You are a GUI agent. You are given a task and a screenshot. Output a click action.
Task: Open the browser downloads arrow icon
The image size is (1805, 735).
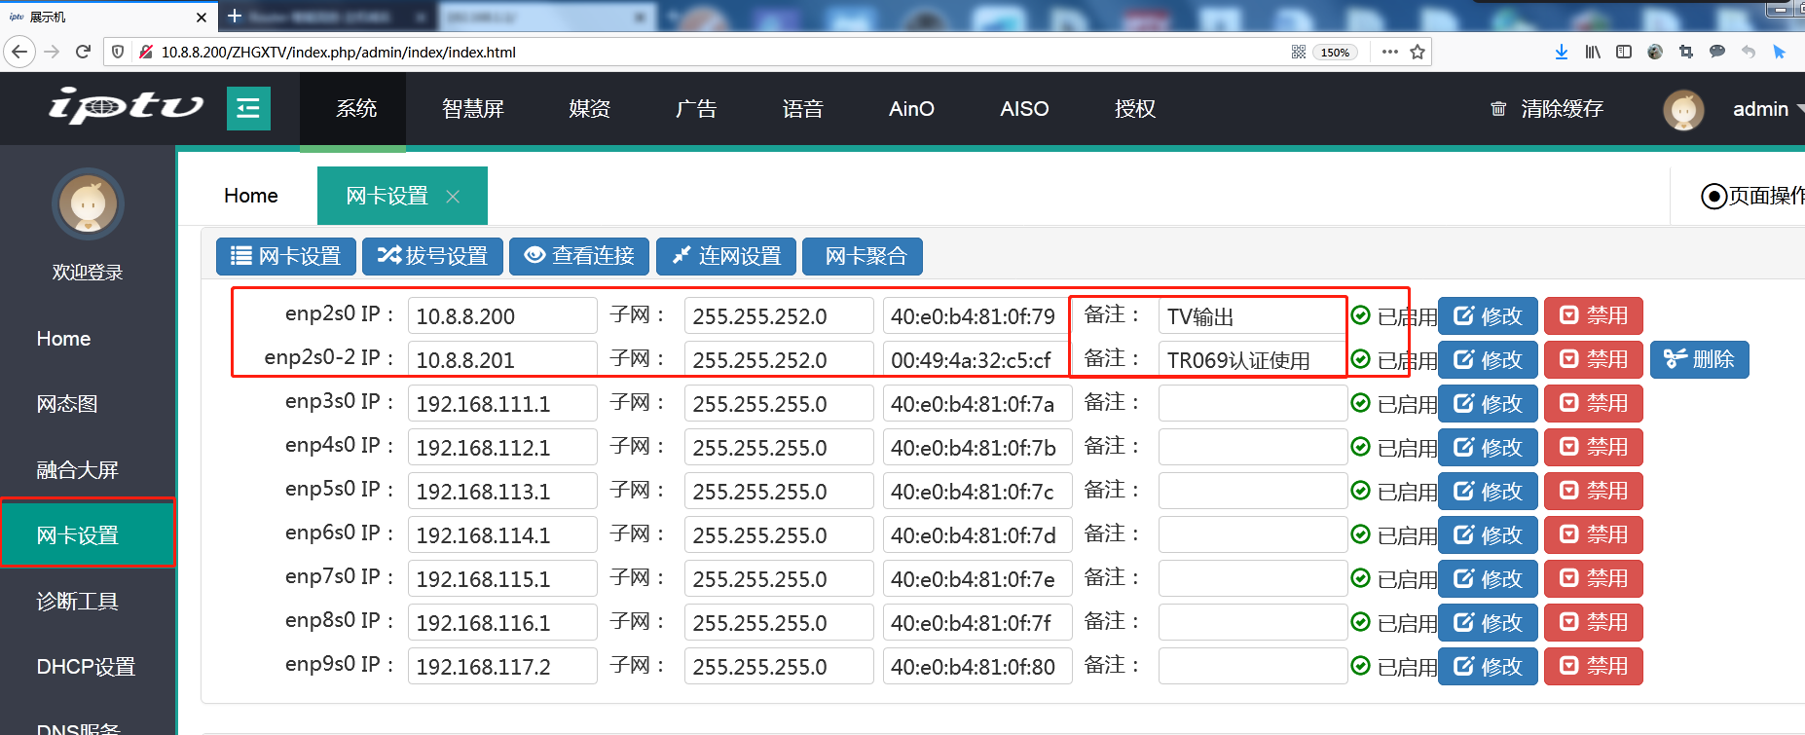pos(1562,53)
